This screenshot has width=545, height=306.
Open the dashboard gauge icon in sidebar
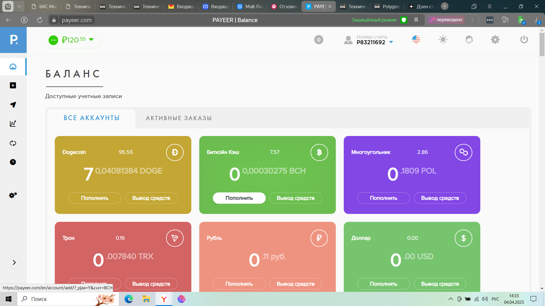(x=13, y=67)
